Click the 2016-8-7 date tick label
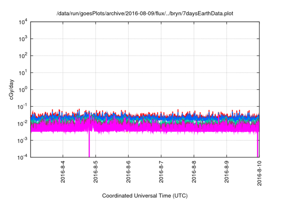 161,172
